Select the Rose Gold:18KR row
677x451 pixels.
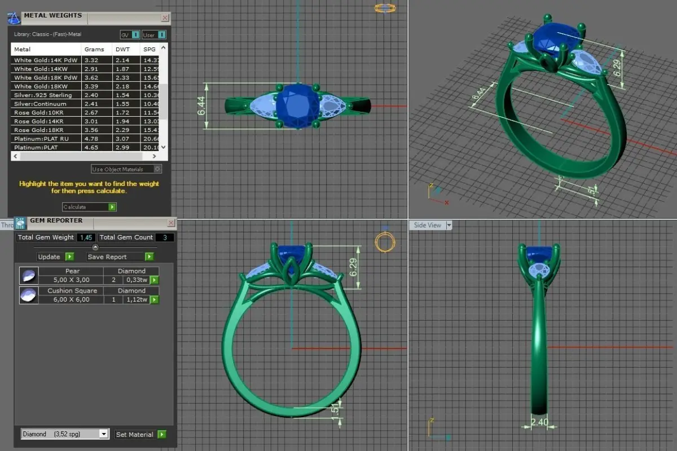coord(86,130)
